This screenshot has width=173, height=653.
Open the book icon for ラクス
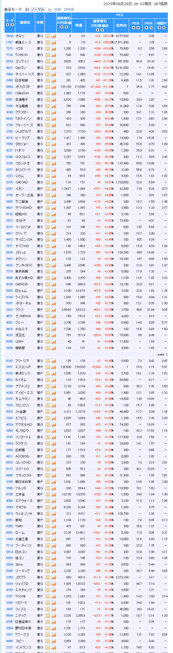click(x=48, y=310)
